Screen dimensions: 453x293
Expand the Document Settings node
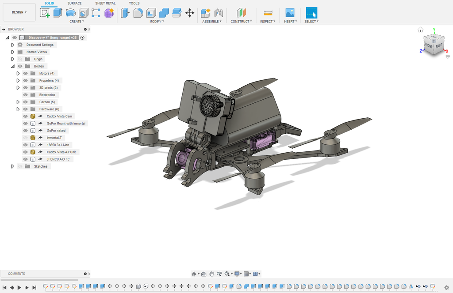point(13,45)
